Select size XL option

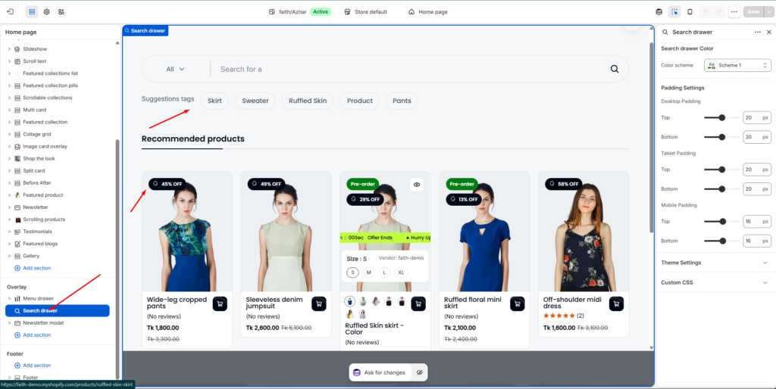tap(402, 272)
